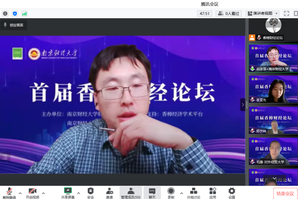Toggle 锁定画面 pin on the video
The width and height of the screenshot is (298, 199).
[x=13, y=25]
